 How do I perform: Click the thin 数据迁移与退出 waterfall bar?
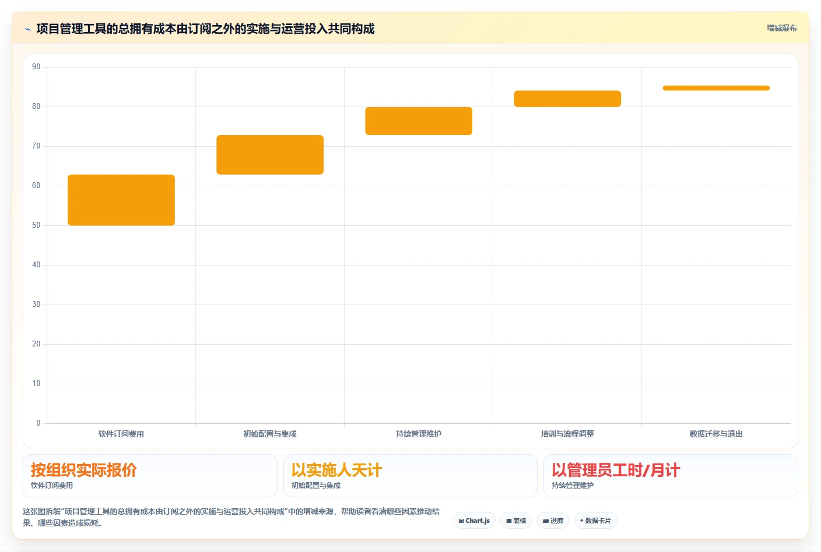coord(716,88)
